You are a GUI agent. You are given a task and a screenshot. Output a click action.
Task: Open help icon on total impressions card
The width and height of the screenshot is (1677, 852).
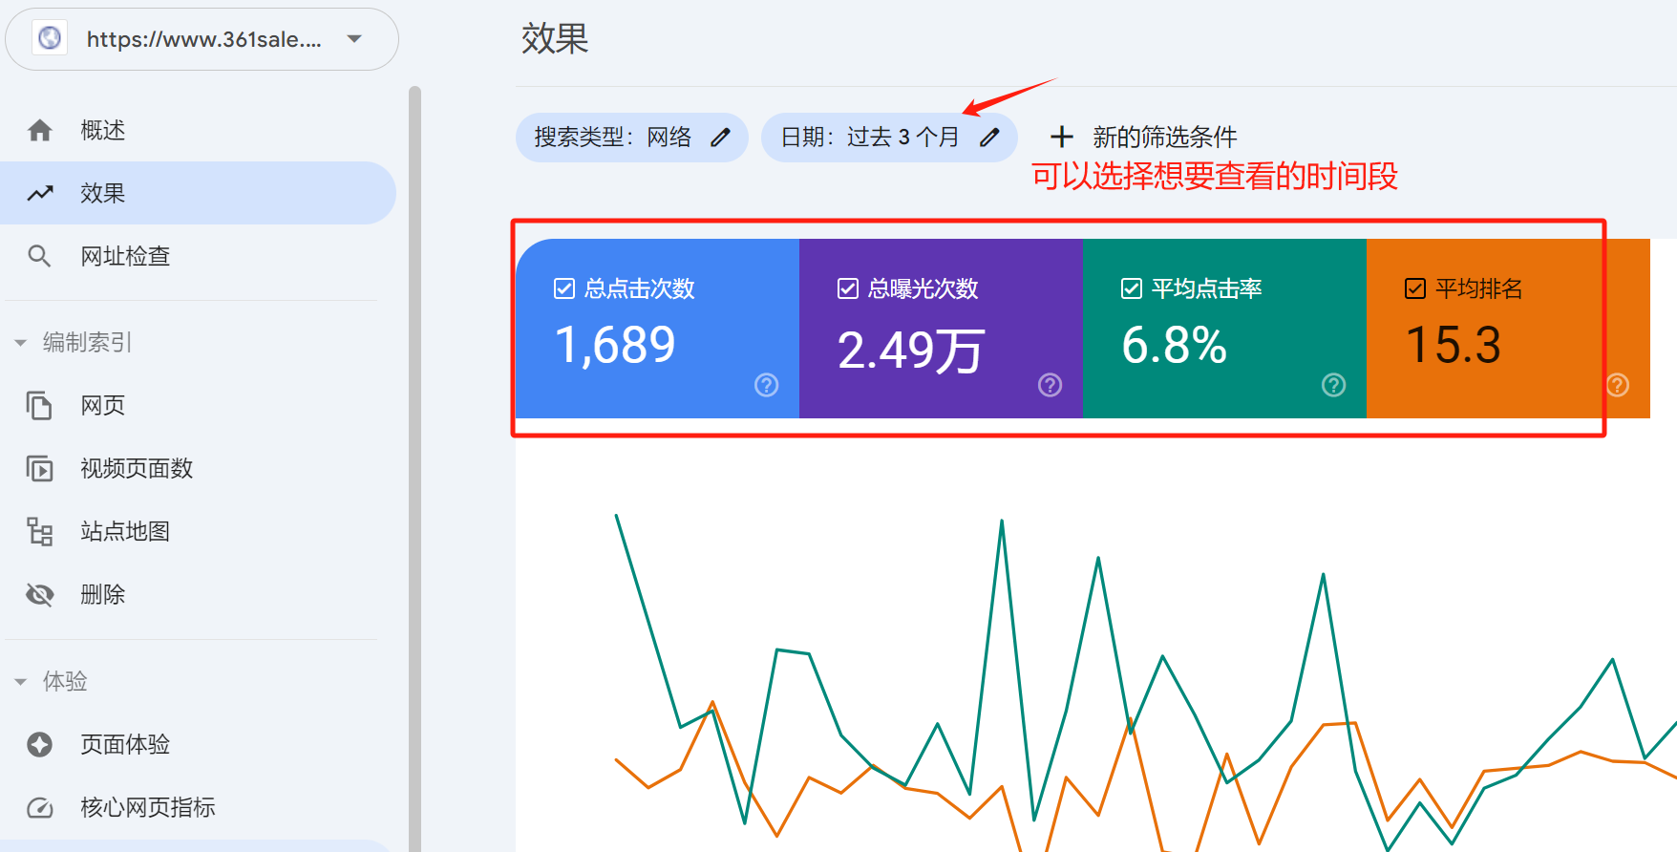click(x=1050, y=385)
